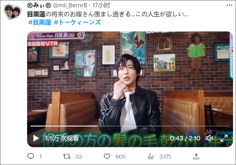
Task: Click the user's profile avatar picture
Action: point(12,12)
